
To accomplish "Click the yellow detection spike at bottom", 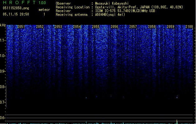I will [x=177, y=122].
